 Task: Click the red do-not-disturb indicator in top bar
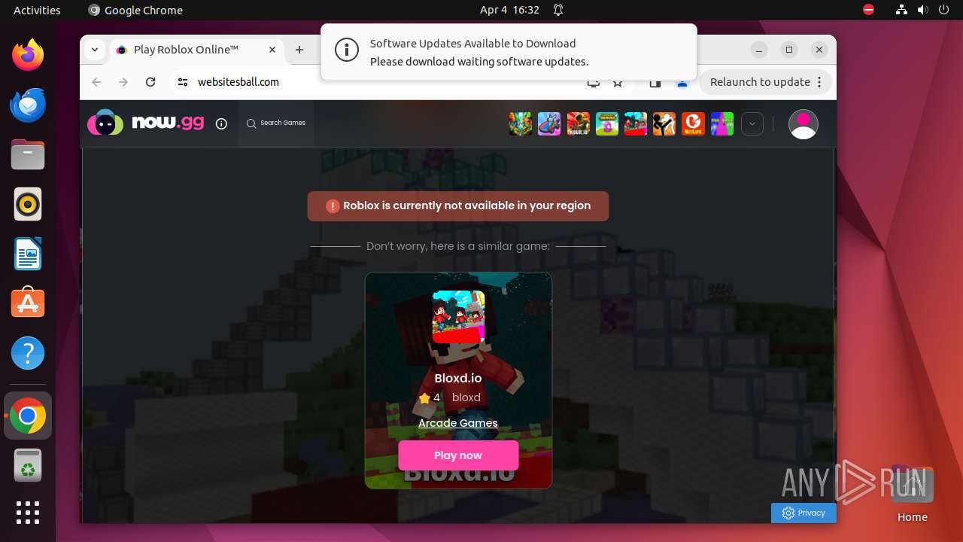click(868, 10)
